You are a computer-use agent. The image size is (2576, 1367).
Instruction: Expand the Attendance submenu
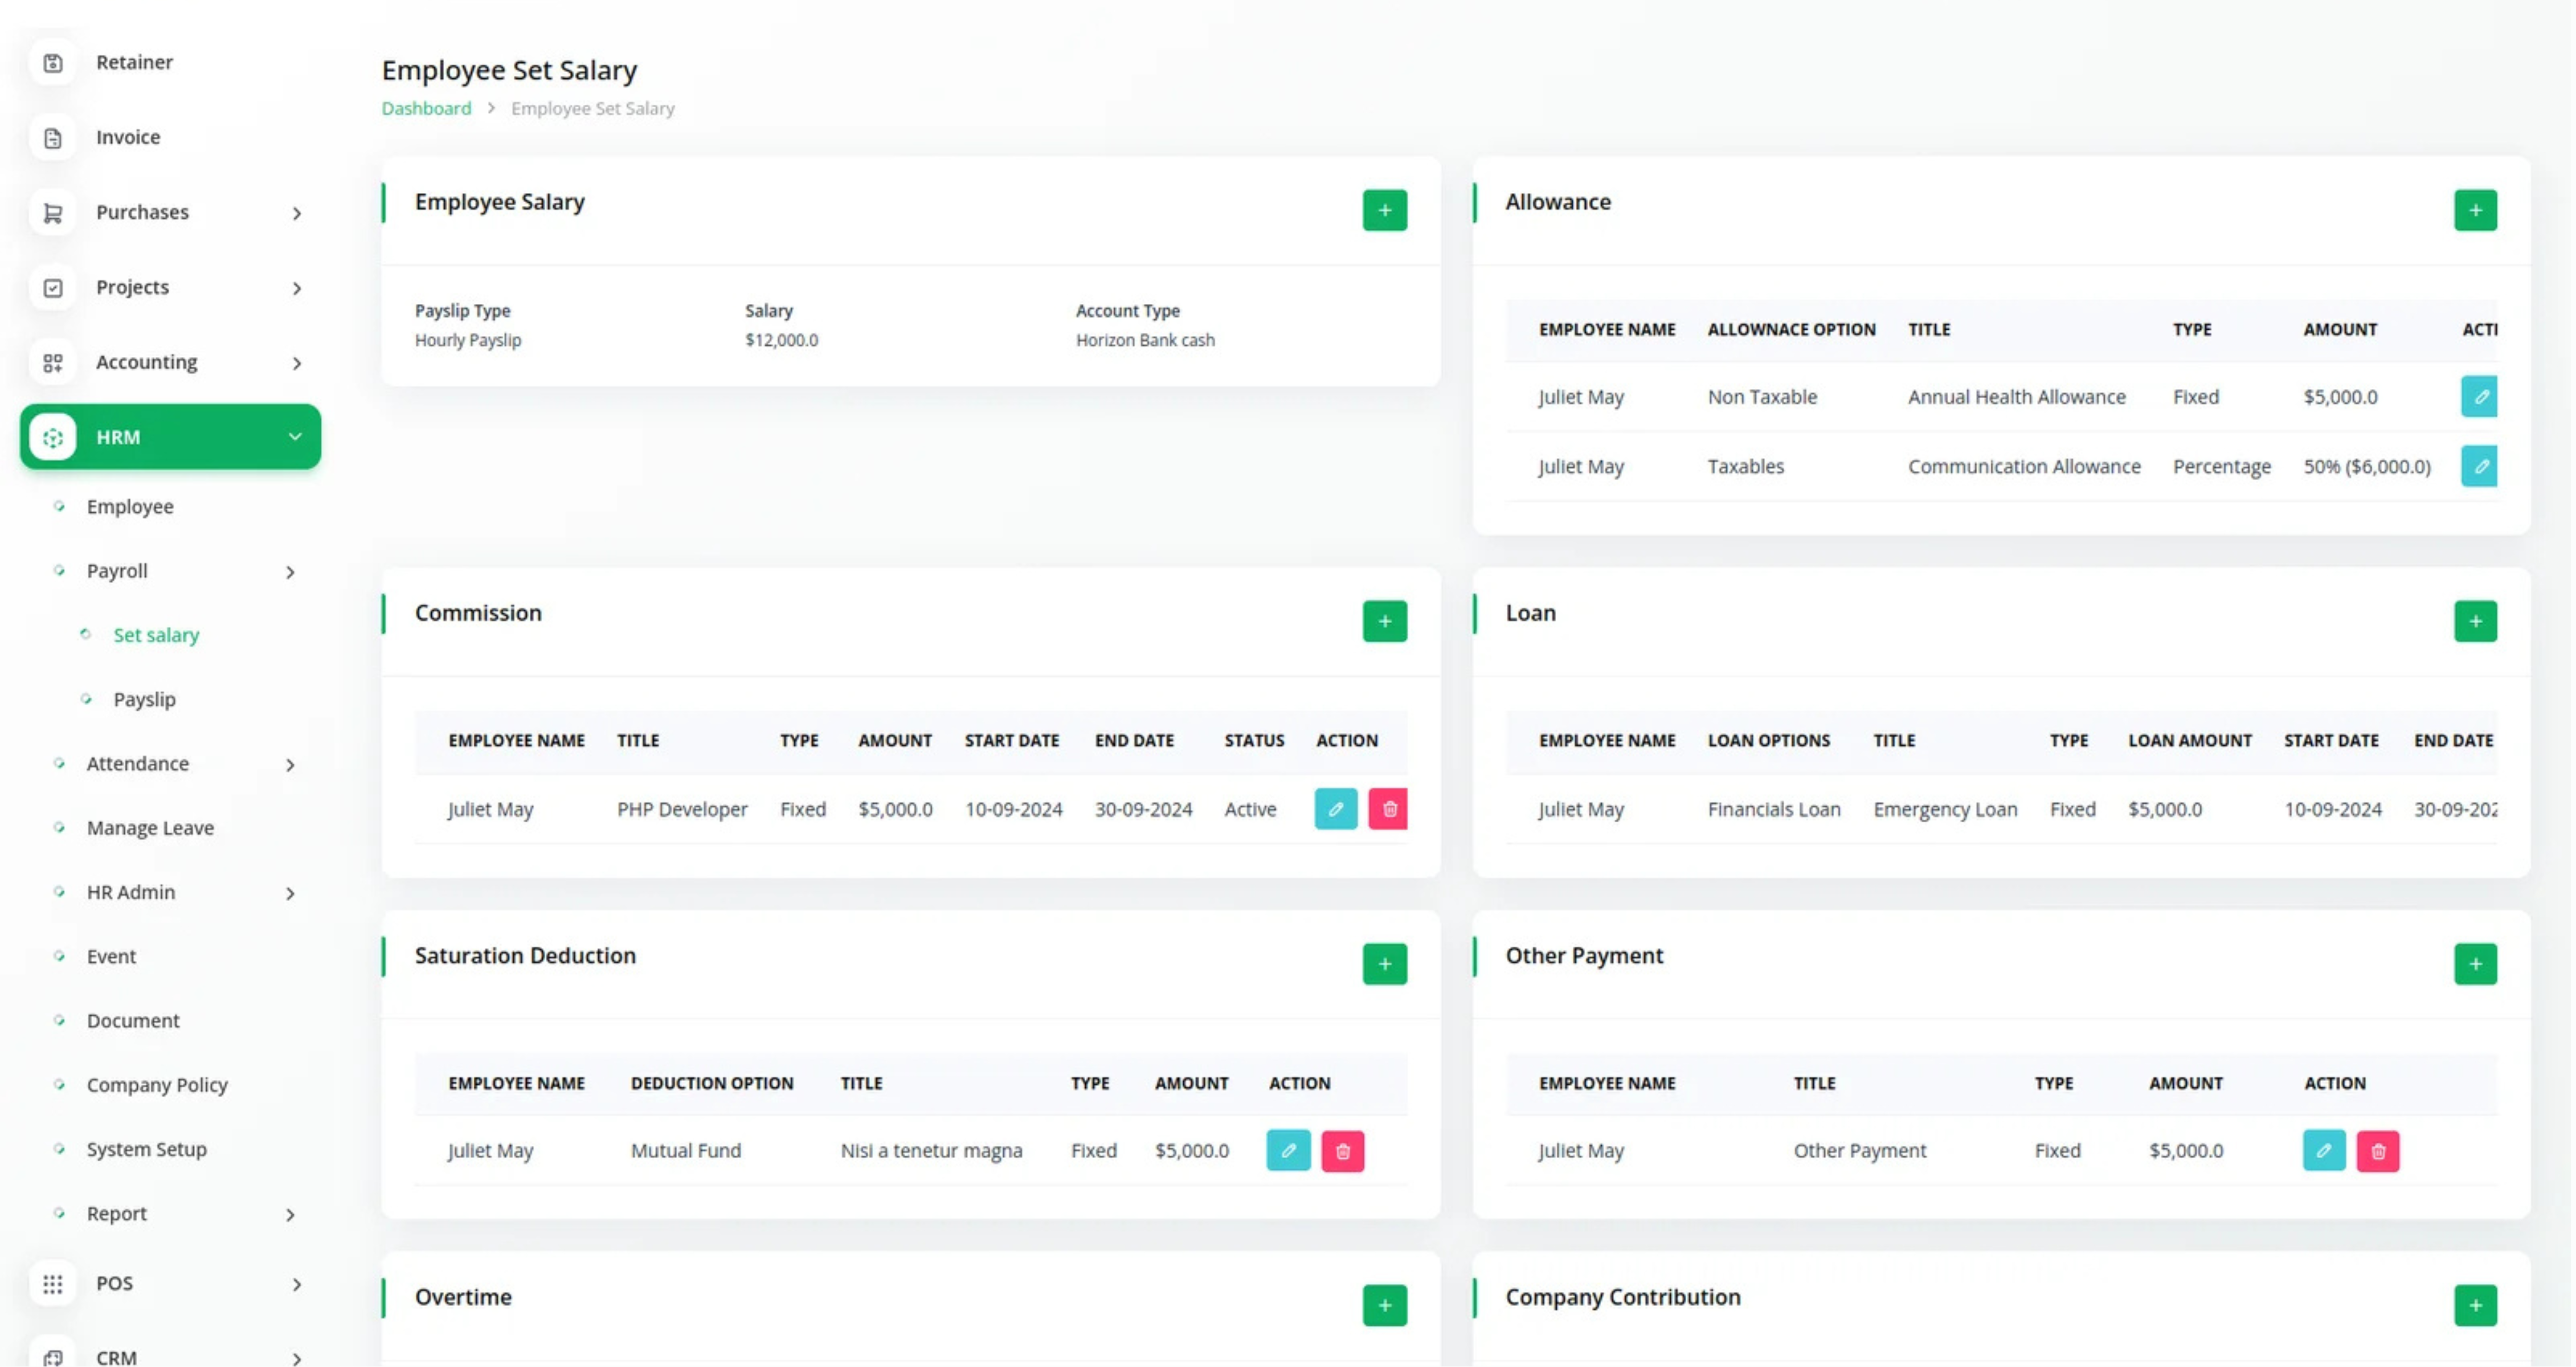pyautogui.click(x=290, y=765)
